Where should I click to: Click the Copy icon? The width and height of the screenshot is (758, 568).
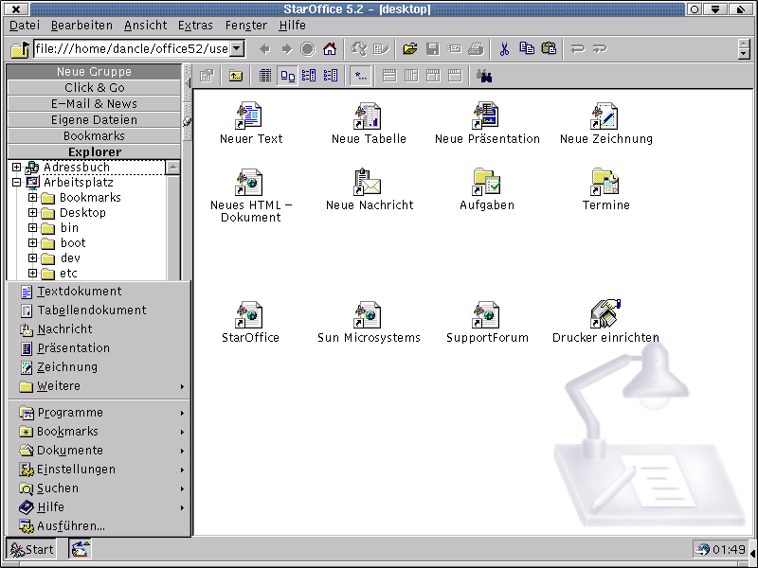527,48
